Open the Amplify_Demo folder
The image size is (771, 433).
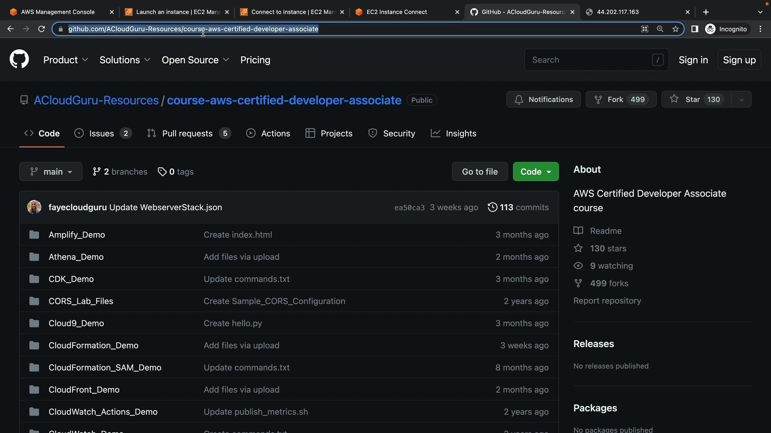point(77,235)
